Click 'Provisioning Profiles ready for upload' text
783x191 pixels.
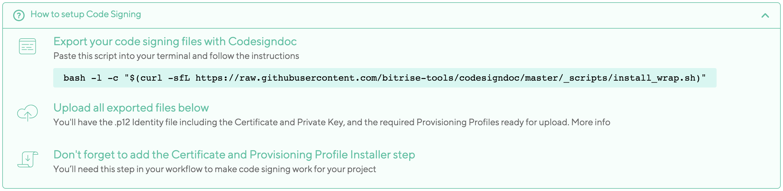point(492,122)
